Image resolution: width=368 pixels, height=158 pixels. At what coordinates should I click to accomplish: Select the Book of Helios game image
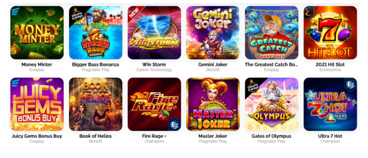[x=96, y=104]
